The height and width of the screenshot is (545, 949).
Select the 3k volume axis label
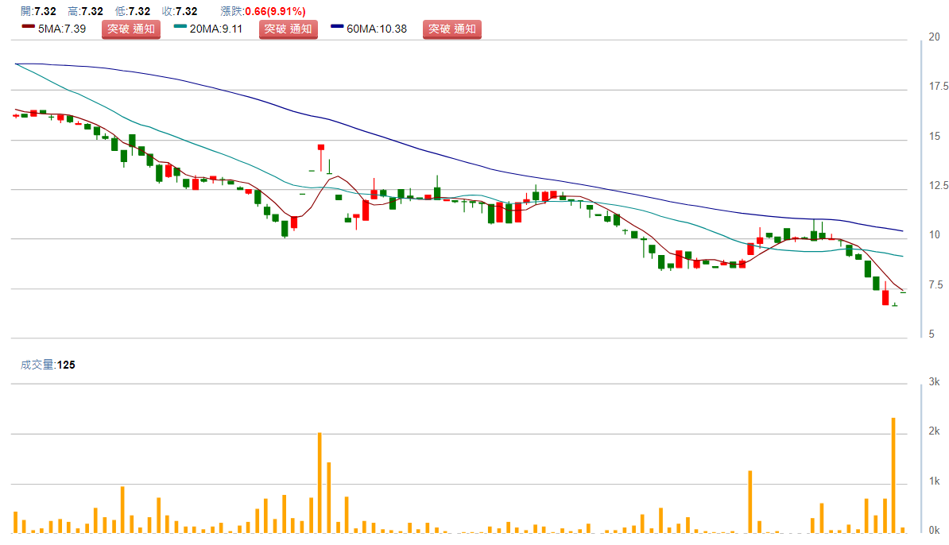935,383
